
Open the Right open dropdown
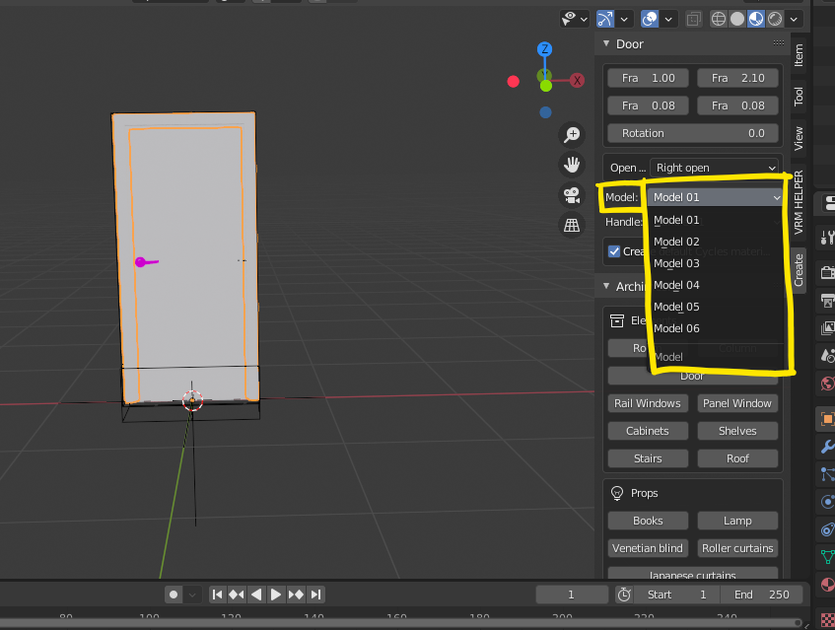click(714, 168)
